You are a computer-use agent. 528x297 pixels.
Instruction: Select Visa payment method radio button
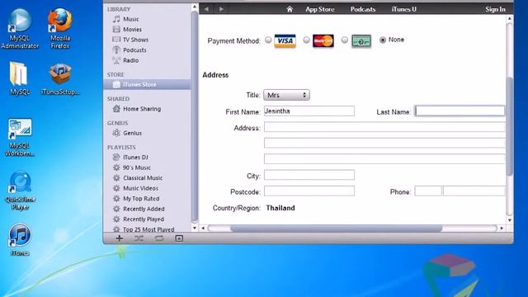click(x=268, y=40)
